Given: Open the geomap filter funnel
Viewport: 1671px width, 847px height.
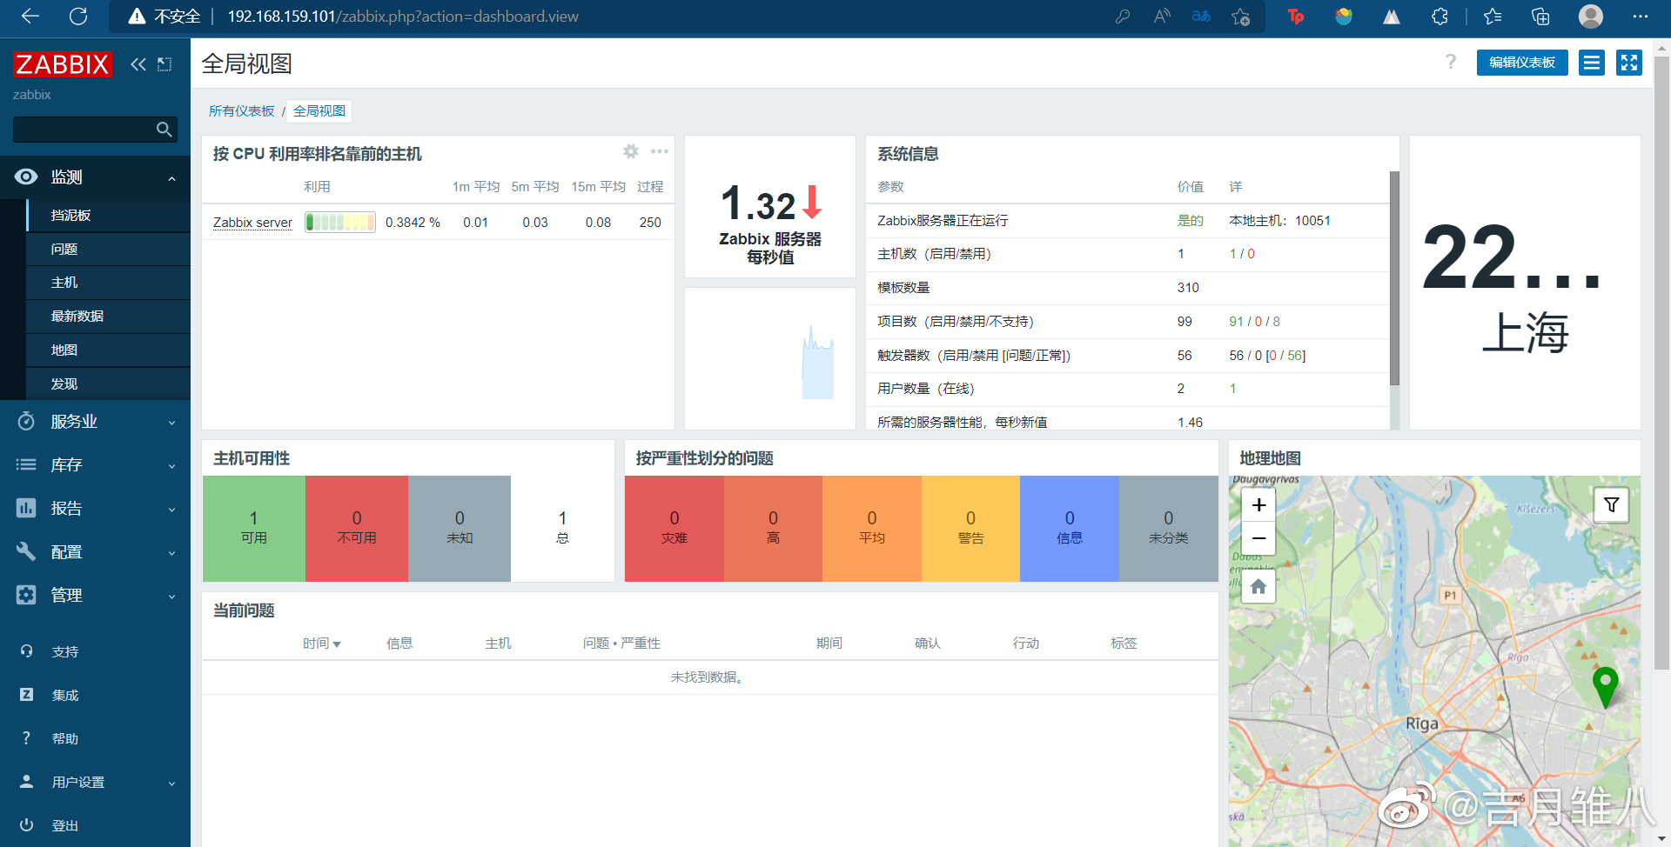Looking at the screenshot, I should coord(1611,504).
